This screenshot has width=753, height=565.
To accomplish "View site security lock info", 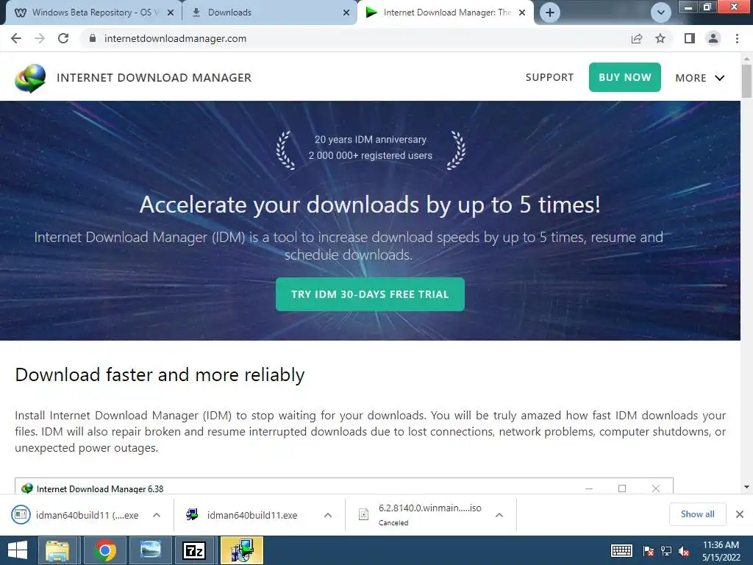I will 93,38.
